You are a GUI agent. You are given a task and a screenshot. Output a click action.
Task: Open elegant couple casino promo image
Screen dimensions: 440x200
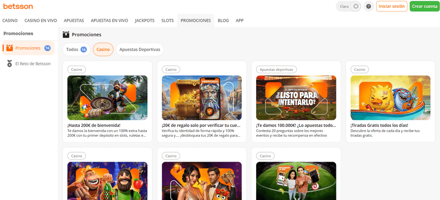click(x=202, y=181)
